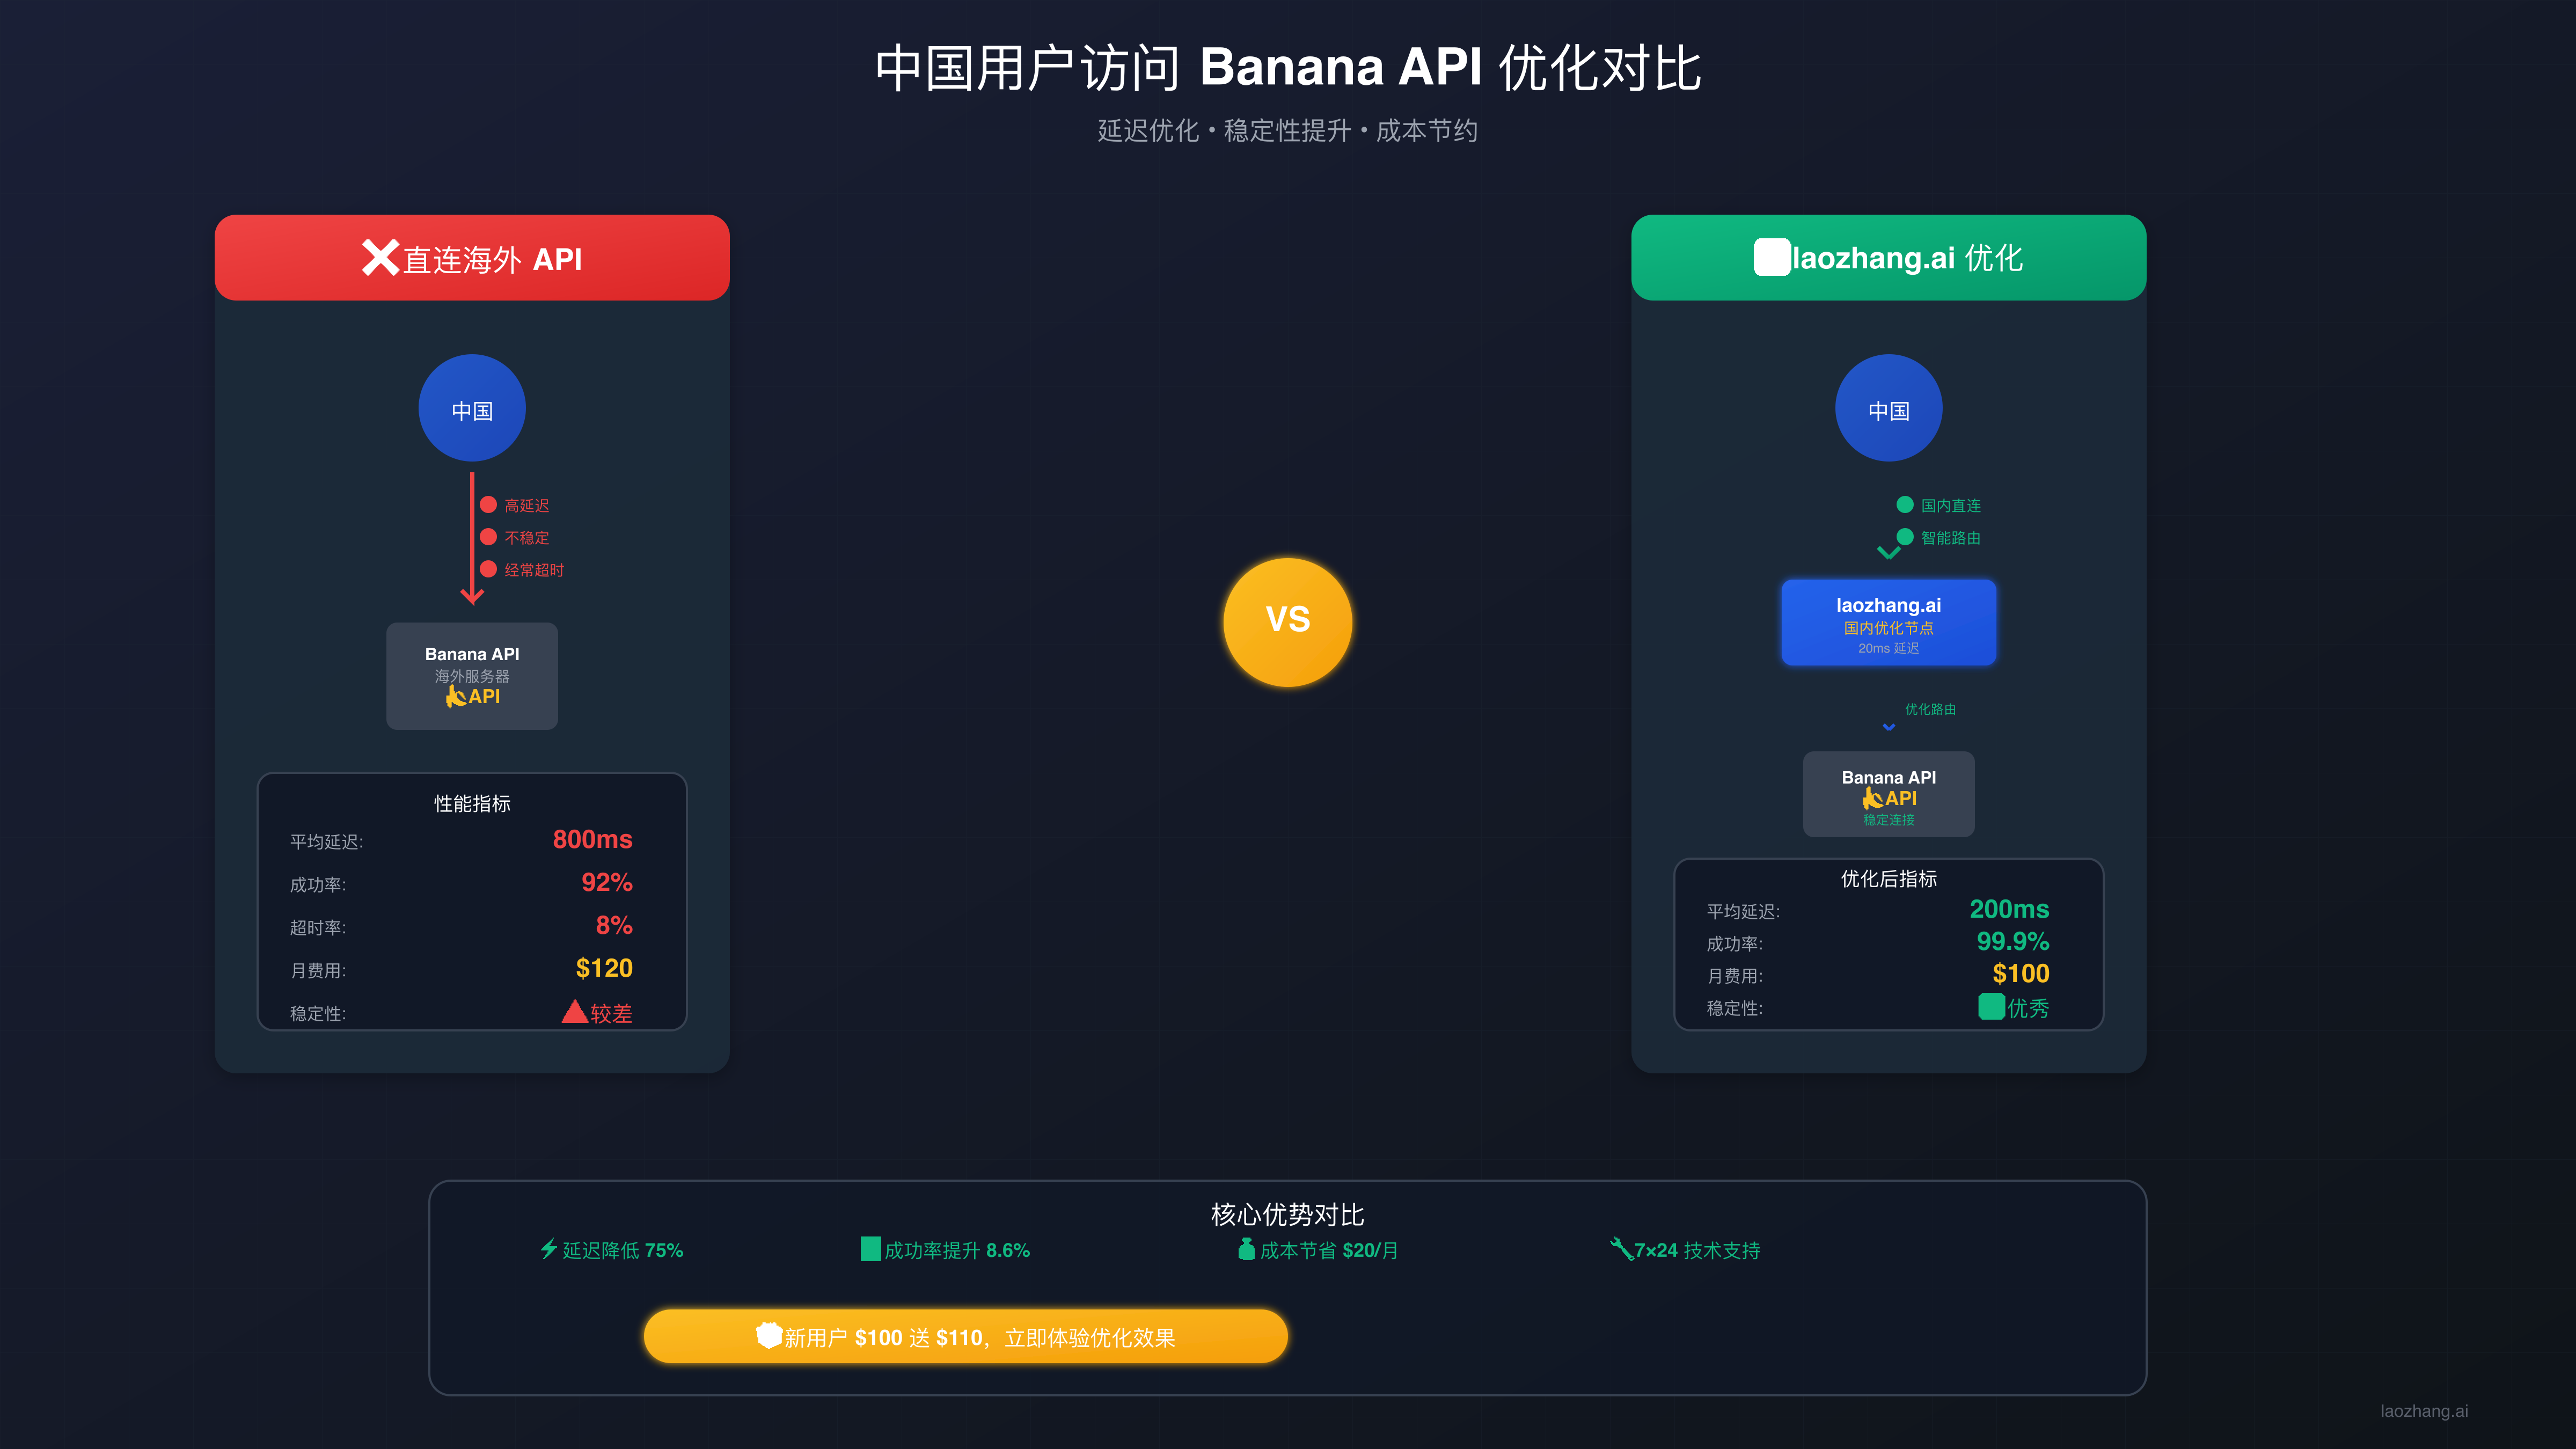Click the Banana API 海外服务器 box
The image size is (2576, 1449).
tap(472, 676)
